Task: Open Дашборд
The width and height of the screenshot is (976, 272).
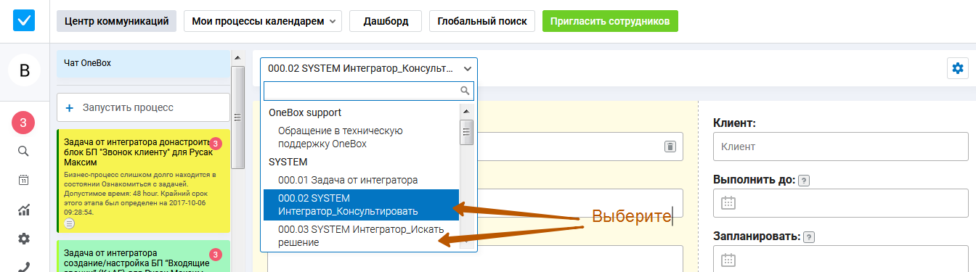Action: [x=385, y=21]
